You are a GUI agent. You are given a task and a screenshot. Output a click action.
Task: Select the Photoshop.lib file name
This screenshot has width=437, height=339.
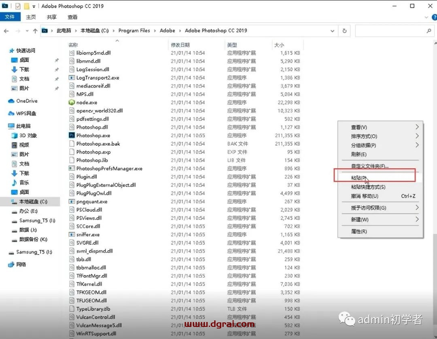click(x=92, y=160)
